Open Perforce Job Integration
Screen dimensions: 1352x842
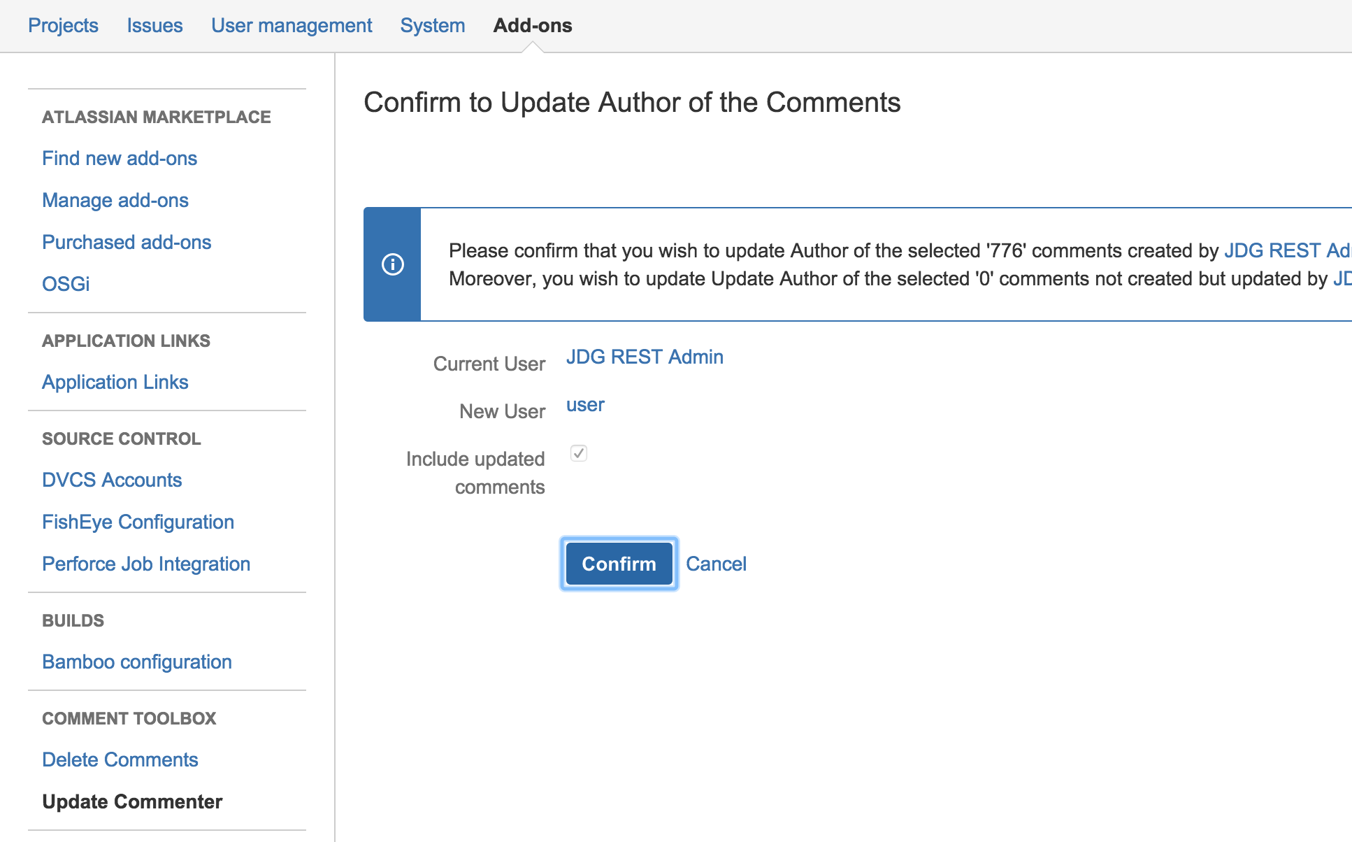tap(146, 564)
